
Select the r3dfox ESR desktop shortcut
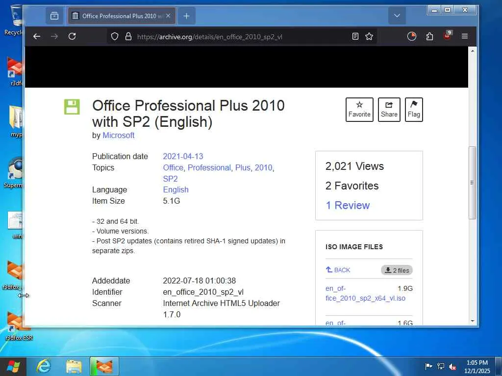coord(18,326)
